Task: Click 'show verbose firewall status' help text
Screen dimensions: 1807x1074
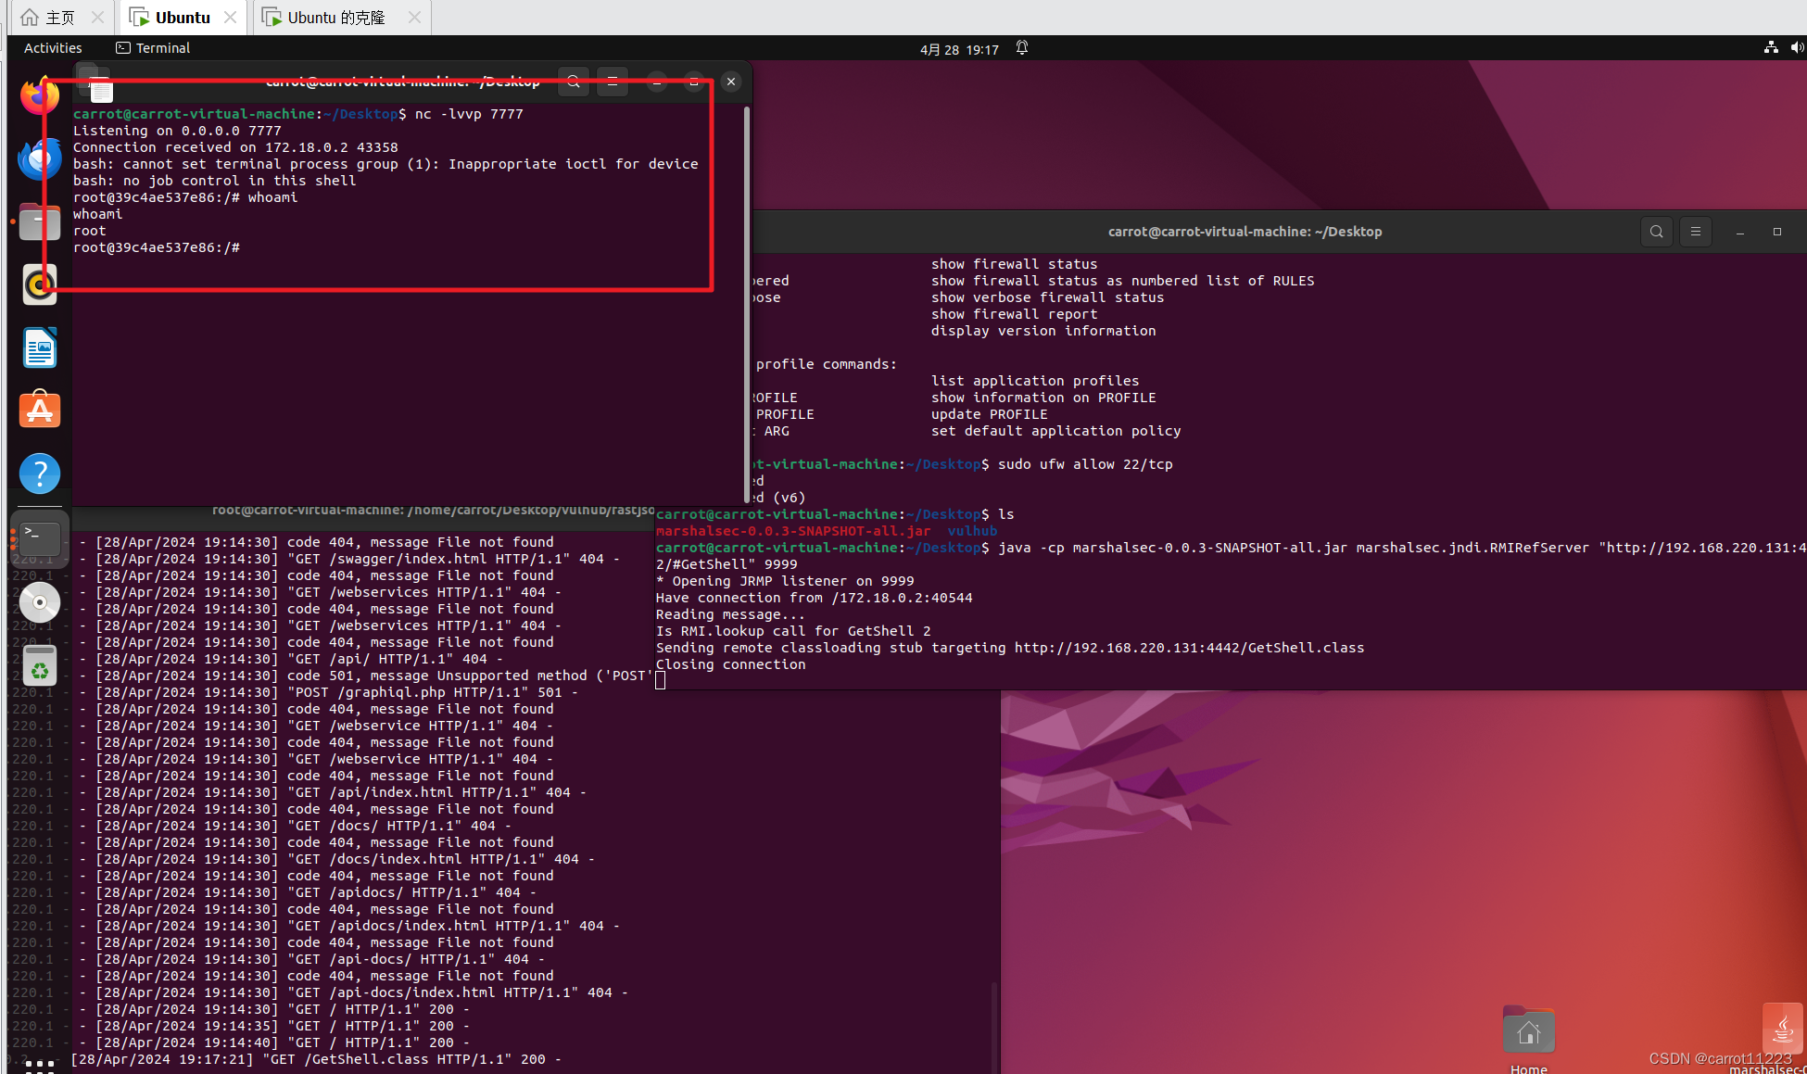Action: tap(1048, 297)
